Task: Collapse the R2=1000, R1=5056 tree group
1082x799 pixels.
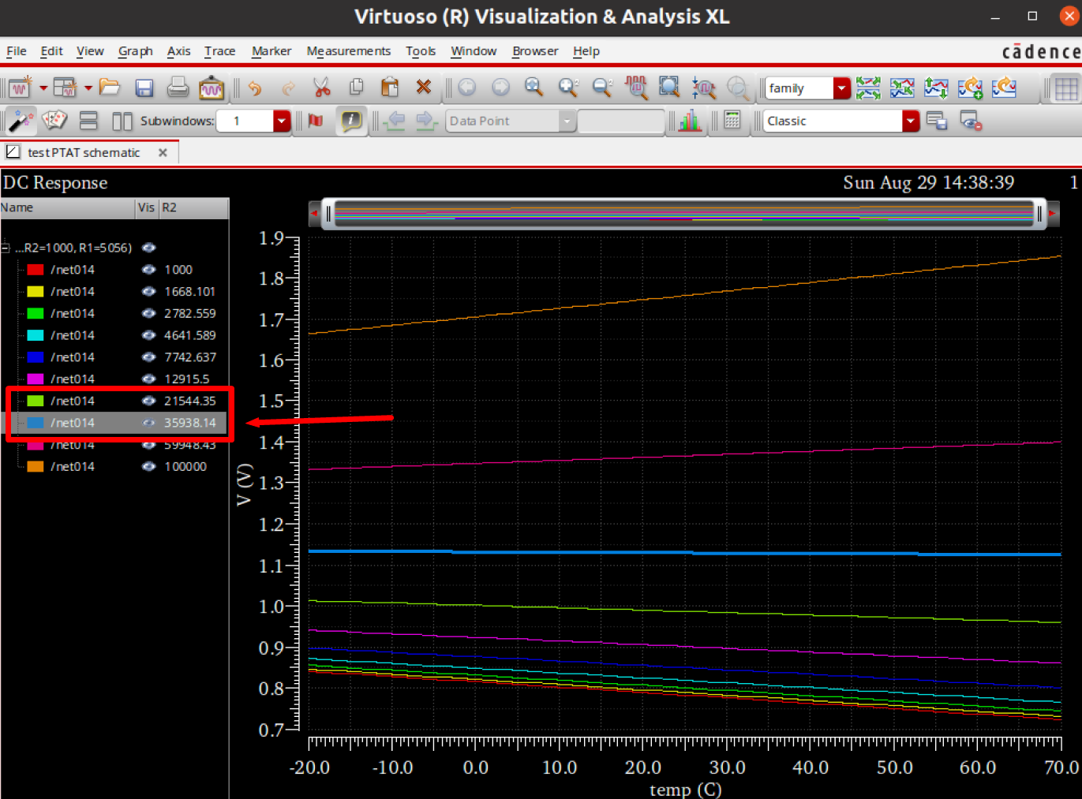Action: pyautogui.click(x=5, y=248)
